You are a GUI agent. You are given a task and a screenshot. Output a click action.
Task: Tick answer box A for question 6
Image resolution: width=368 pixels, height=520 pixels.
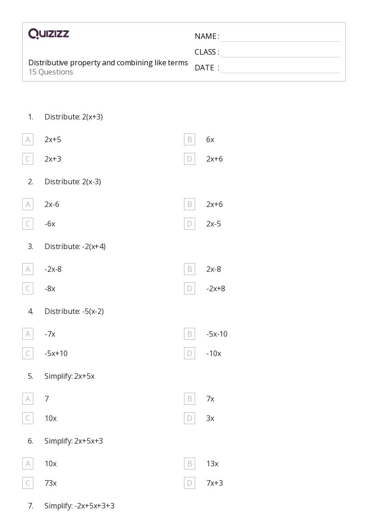(x=28, y=464)
